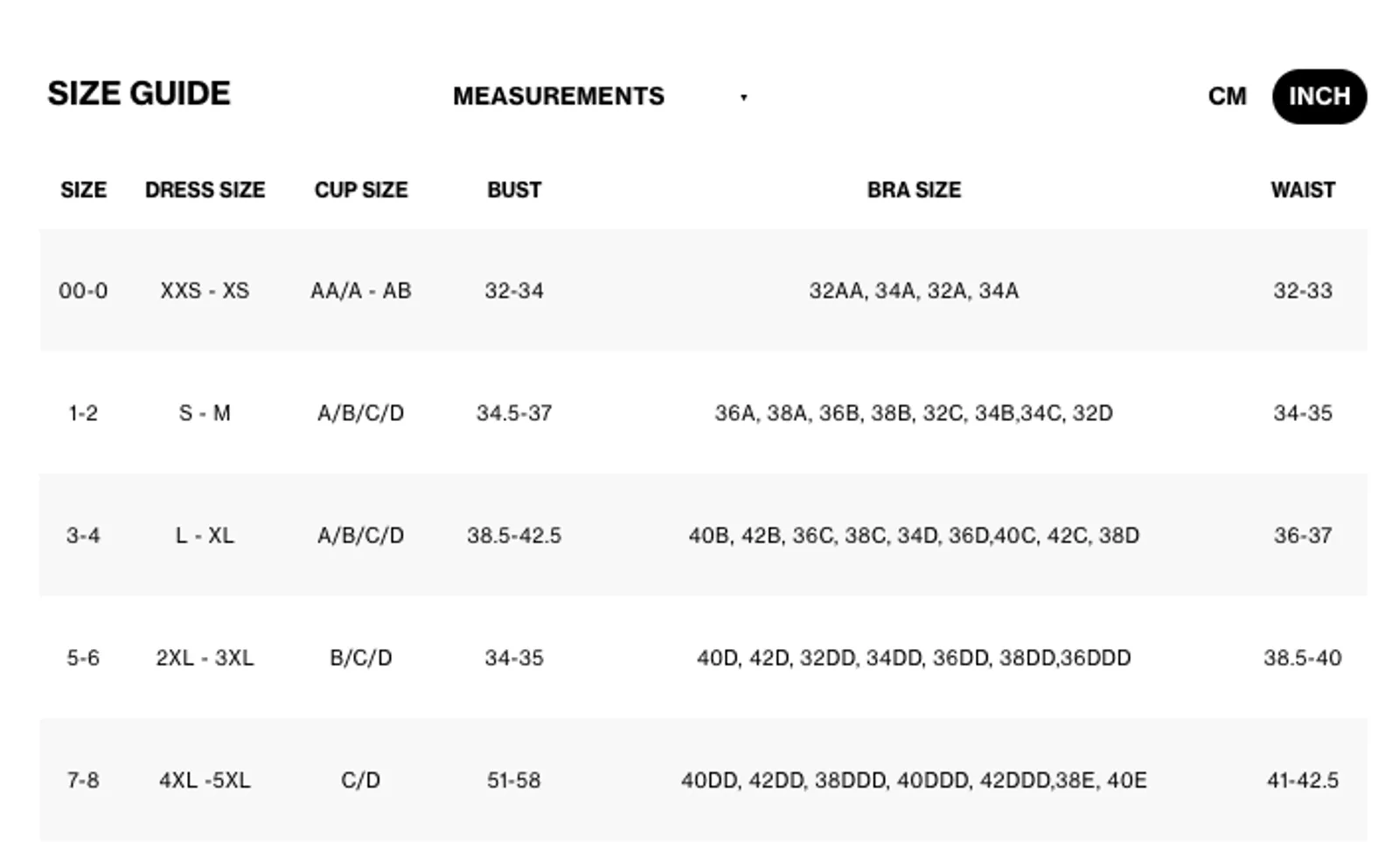The width and height of the screenshot is (1399, 843).
Task: Click the SIZE column header
Action: tap(83, 190)
